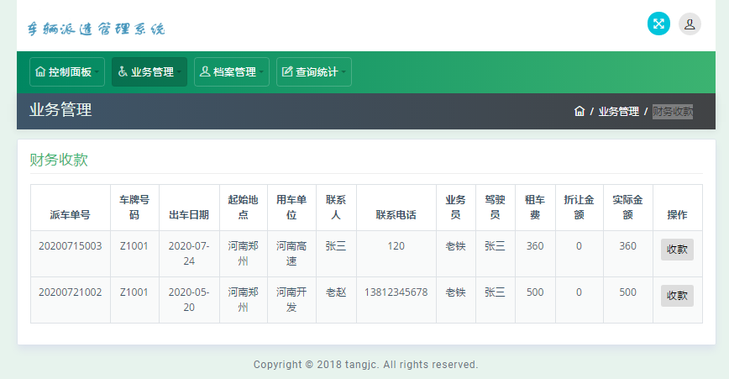Viewport: 729px width, 379px height.
Task: Click the wheelchair icon on 业务管理
Action: pyautogui.click(x=123, y=71)
